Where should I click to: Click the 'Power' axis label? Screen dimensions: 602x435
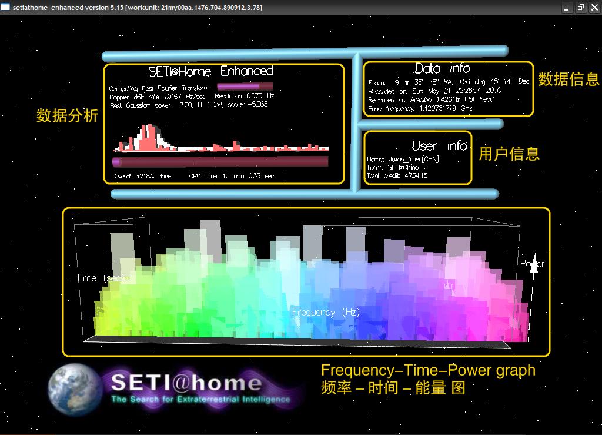tap(532, 264)
